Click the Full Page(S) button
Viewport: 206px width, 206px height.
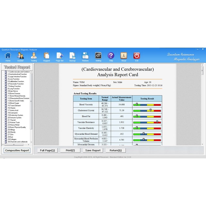(47, 150)
